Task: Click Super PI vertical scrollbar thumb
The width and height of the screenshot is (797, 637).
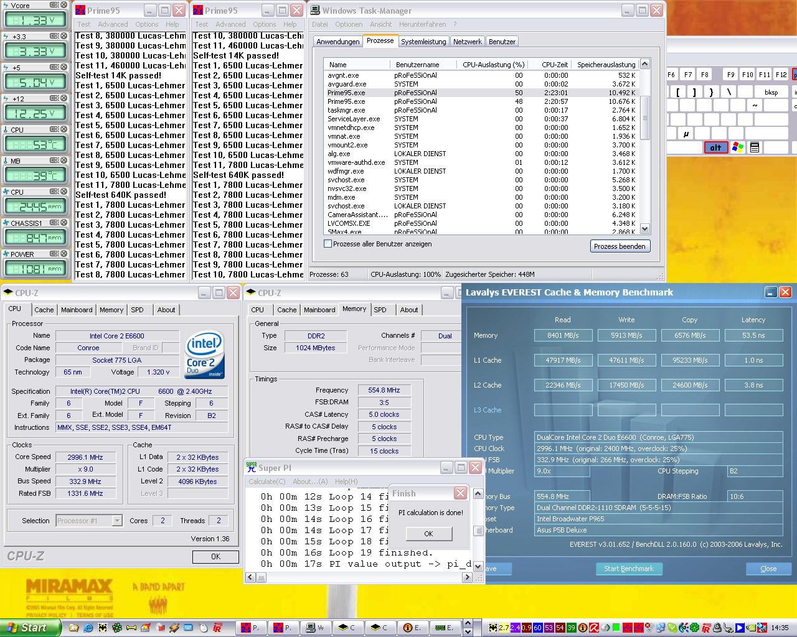Action: 478,531
